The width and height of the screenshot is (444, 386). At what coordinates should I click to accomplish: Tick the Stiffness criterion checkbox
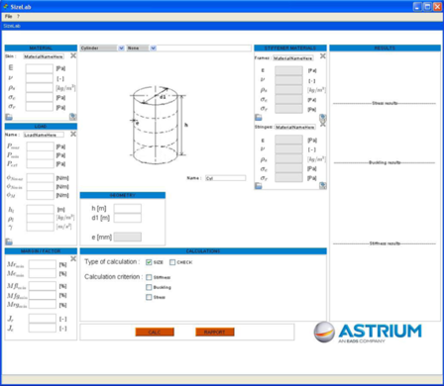tap(149, 277)
